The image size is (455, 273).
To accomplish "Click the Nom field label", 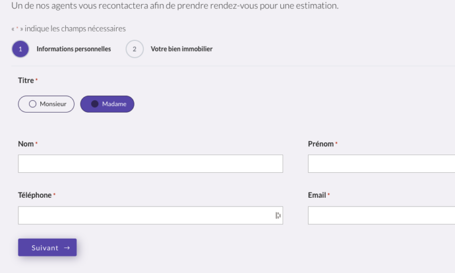I will click(25, 144).
